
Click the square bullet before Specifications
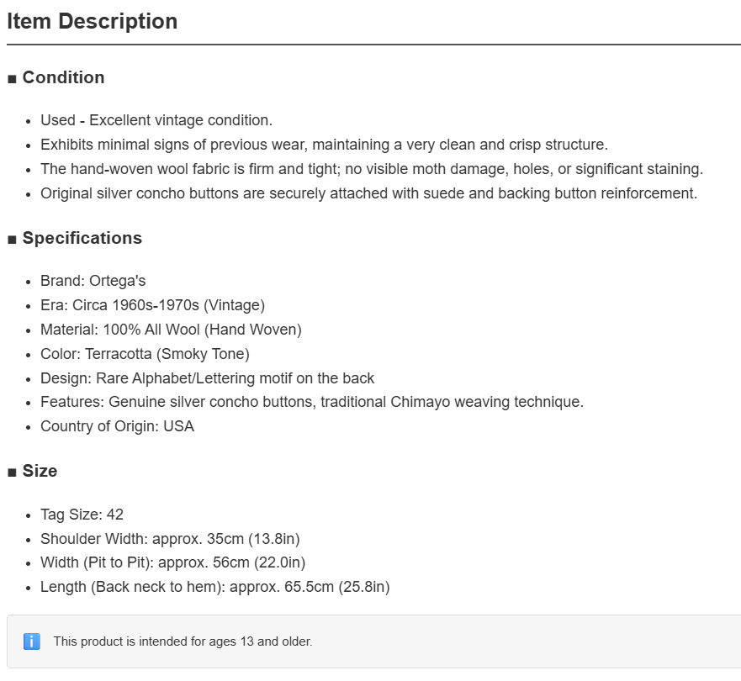(x=13, y=240)
